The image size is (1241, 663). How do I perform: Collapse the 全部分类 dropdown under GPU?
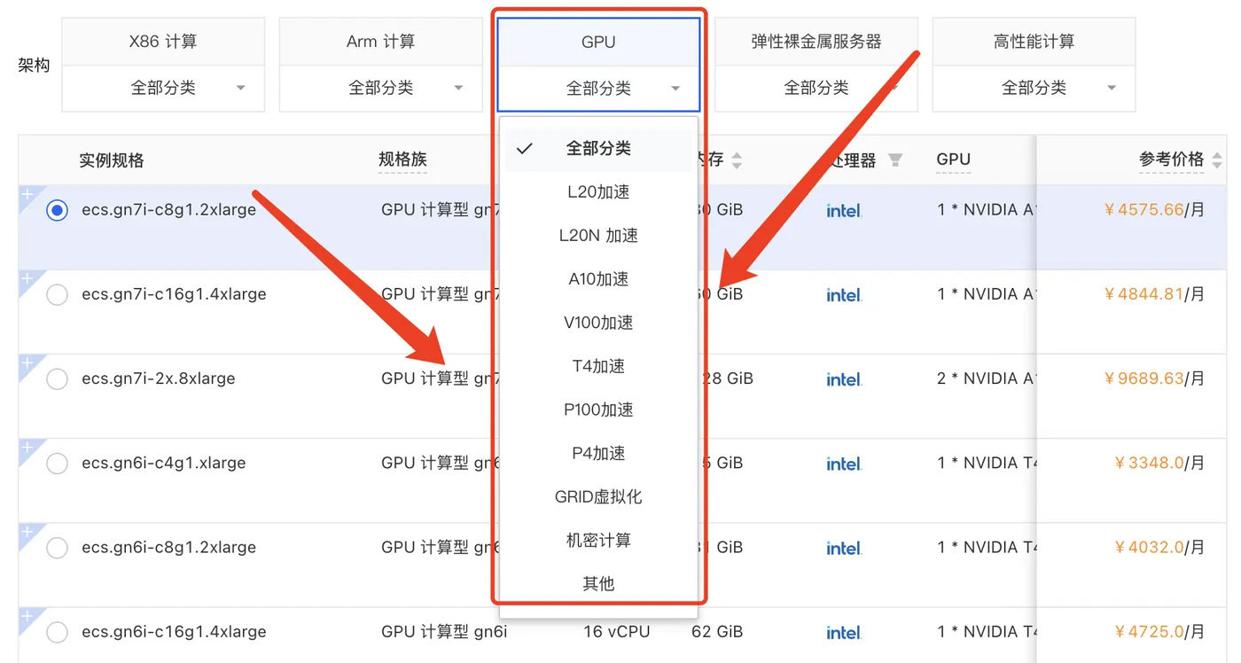[598, 89]
